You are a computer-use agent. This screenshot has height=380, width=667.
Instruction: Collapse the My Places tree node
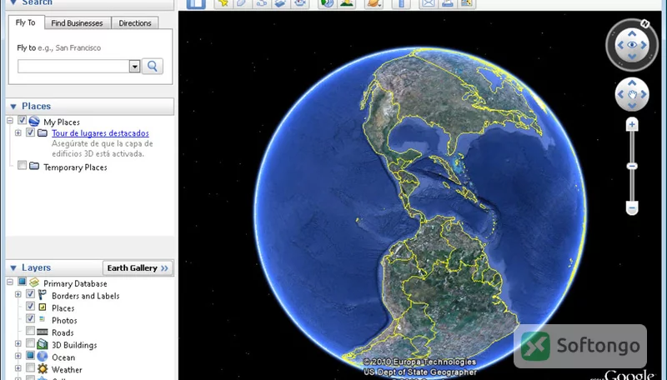(x=10, y=121)
